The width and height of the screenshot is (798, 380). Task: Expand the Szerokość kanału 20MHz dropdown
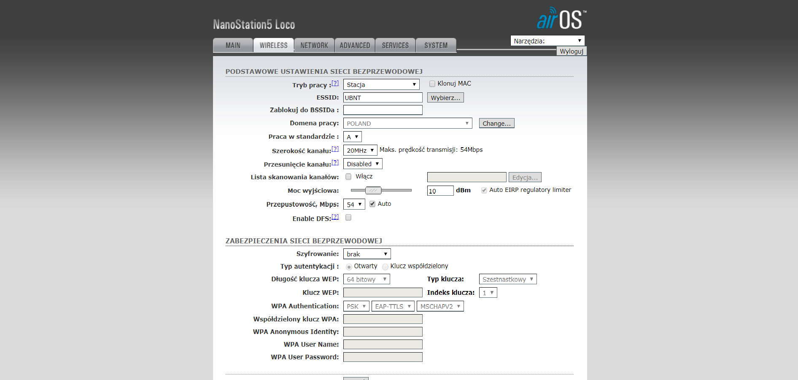tap(360, 150)
